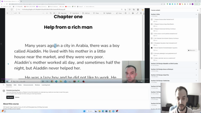Image resolution: width=201 pixels, height=113 pixels.
Task: Zoom out of the PDF with minus icon
Action: coord(43,13)
